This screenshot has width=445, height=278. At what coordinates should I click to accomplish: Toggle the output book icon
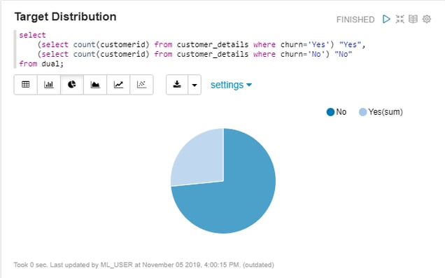[413, 20]
